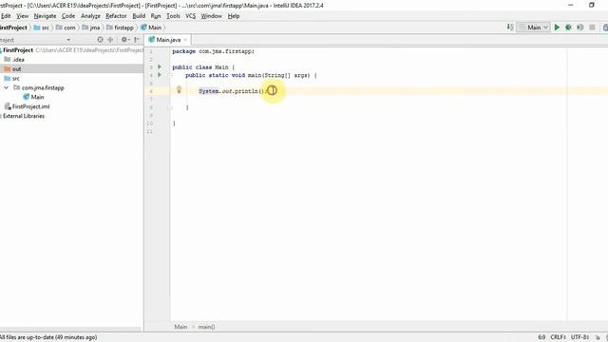Click the intention light bulb icon

(179, 89)
